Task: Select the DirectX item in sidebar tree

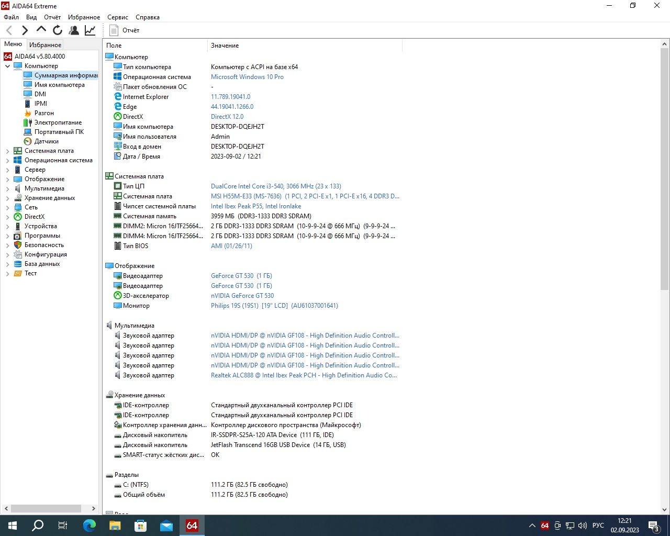Action: coord(35,217)
